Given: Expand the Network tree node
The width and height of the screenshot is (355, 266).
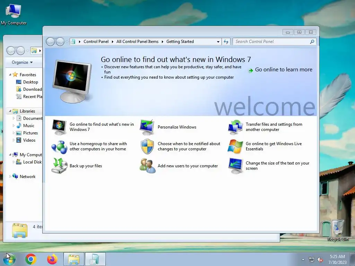Looking at the screenshot, I should (10, 176).
